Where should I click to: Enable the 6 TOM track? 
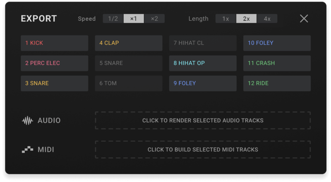(129, 83)
